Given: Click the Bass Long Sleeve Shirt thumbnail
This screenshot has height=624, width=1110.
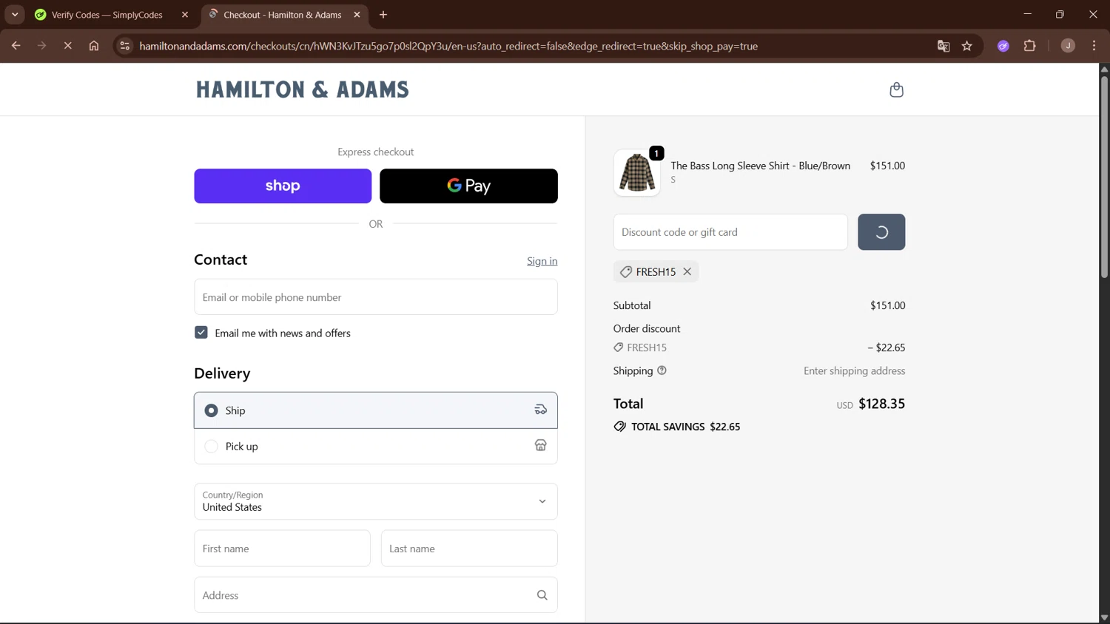Looking at the screenshot, I should coord(637,172).
